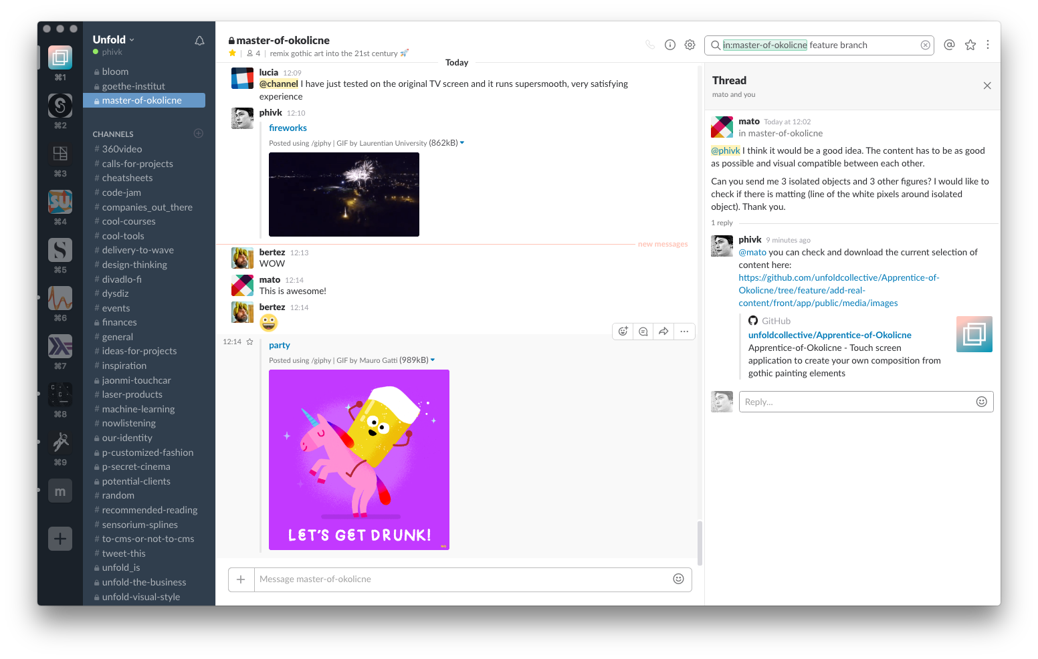
Task: Click the messages pane scrollbar
Action: 700,543
